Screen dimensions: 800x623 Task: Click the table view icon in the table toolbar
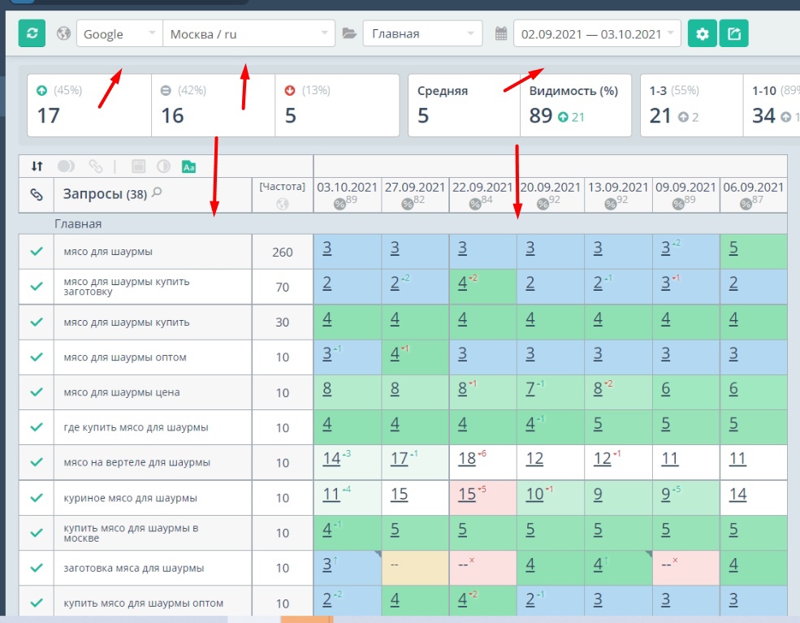pos(138,166)
